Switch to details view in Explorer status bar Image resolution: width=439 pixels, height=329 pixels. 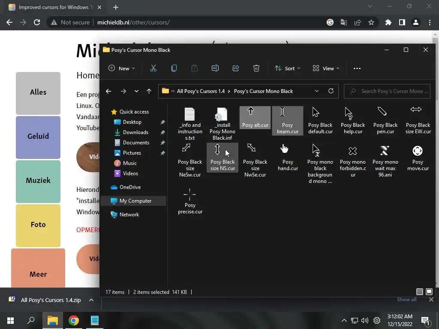(419, 292)
